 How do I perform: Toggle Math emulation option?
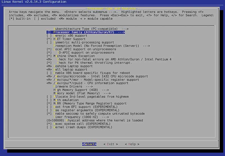62,100
